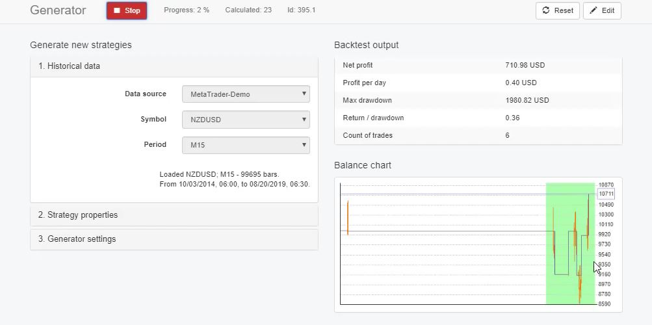Select the Net profit row

tap(478, 66)
